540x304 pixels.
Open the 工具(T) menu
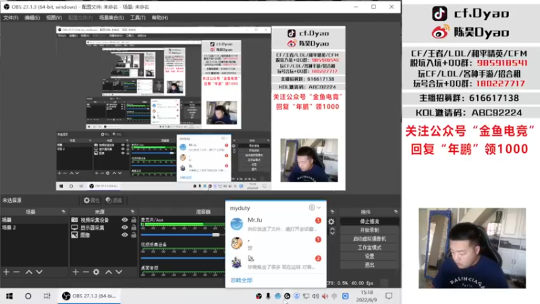138,18
